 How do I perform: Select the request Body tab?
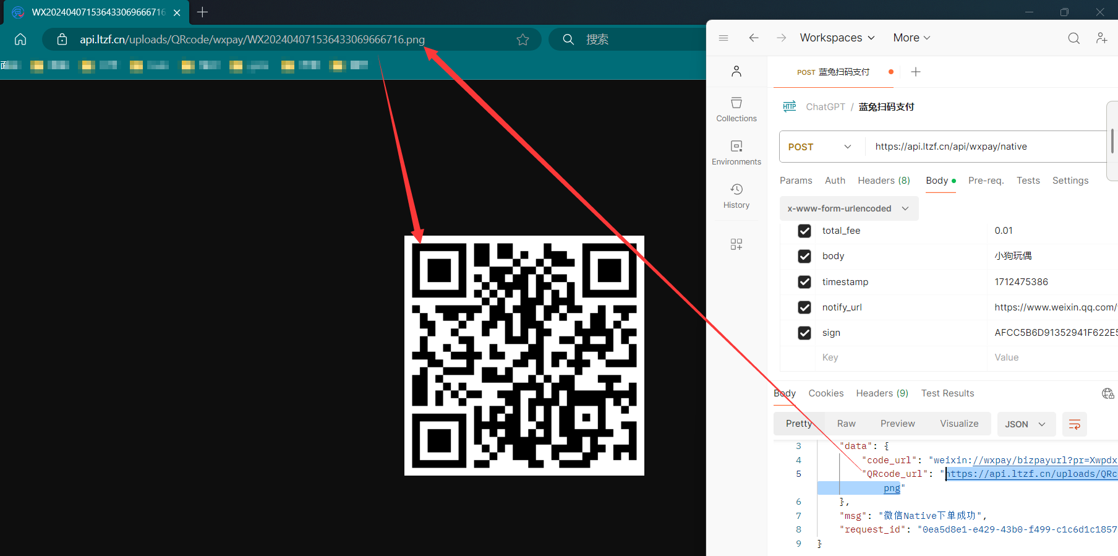coord(941,181)
